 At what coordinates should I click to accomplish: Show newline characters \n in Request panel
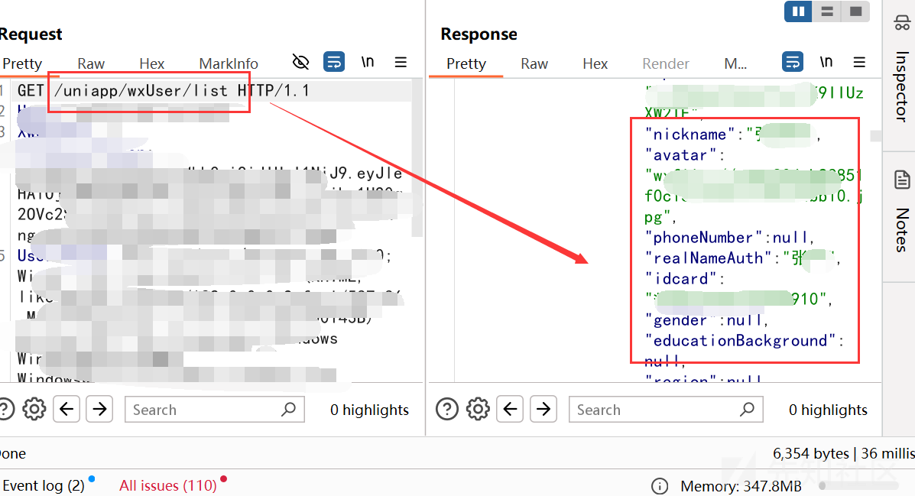(x=367, y=62)
